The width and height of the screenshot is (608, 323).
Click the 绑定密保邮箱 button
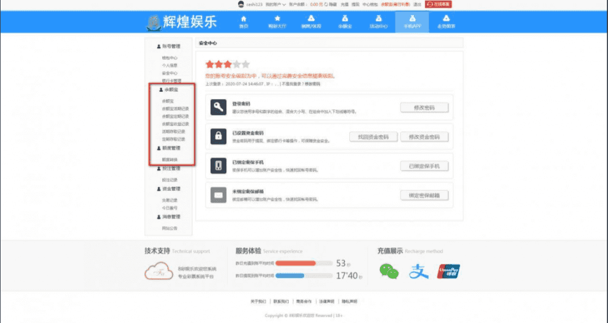point(424,196)
